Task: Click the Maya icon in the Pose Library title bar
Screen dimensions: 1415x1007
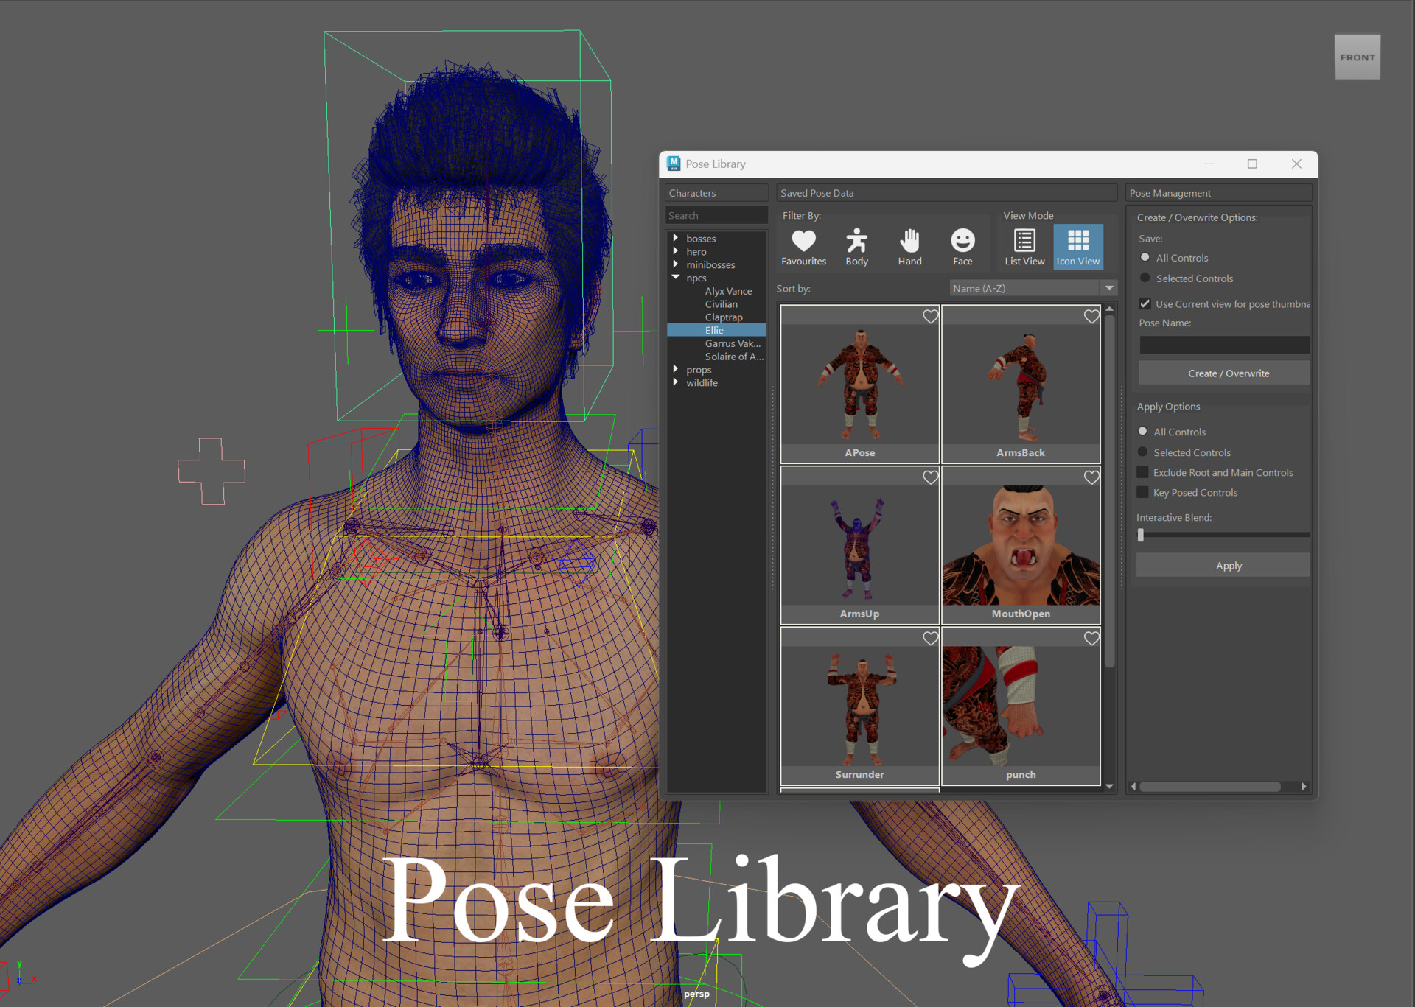Action: click(673, 164)
